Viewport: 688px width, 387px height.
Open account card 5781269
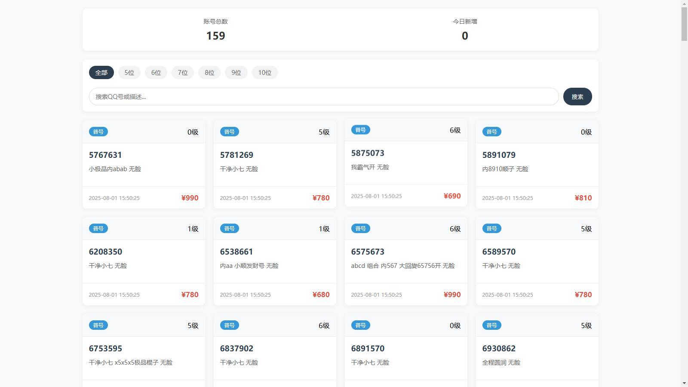[275, 165]
